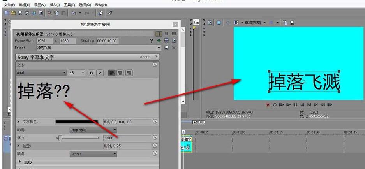Save preview snapshot to file

[x=292, y=23]
